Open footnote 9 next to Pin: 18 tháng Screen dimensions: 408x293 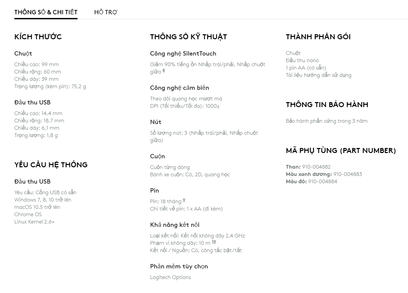pos(184,200)
